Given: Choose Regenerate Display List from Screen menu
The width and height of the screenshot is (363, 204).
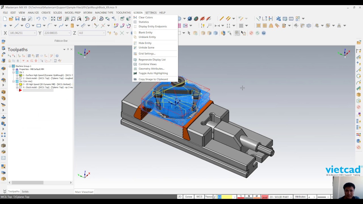Looking at the screenshot, I should [x=152, y=59].
